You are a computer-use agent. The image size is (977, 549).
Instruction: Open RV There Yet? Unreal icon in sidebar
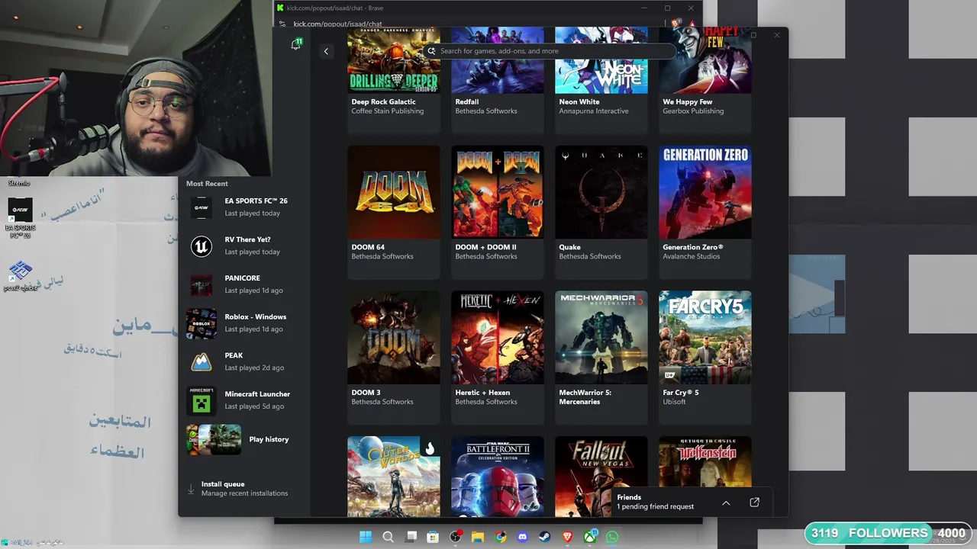(x=202, y=246)
